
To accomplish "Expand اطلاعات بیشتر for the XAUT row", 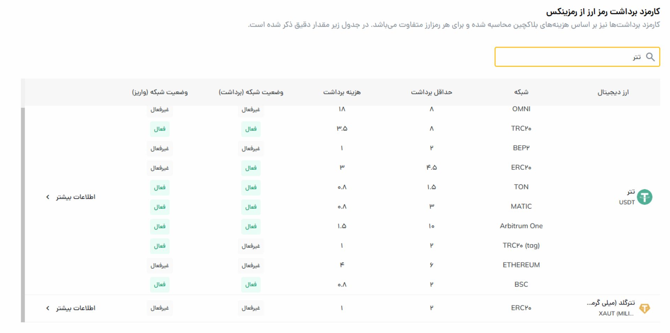I will [x=75, y=308].
